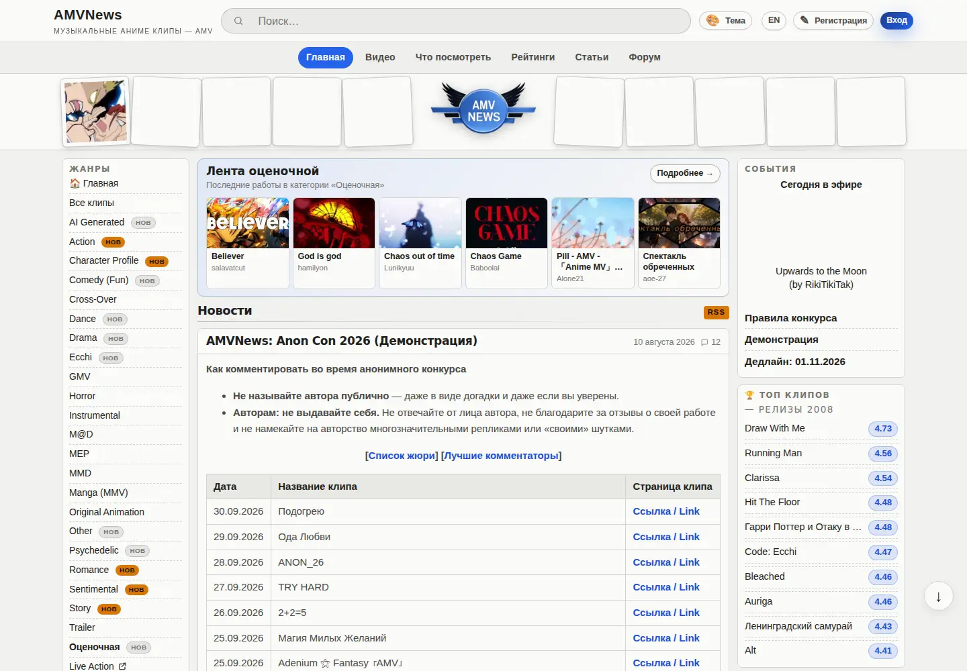Open Ссылка / Link for TRY HARD
967x671 pixels.
point(666,587)
